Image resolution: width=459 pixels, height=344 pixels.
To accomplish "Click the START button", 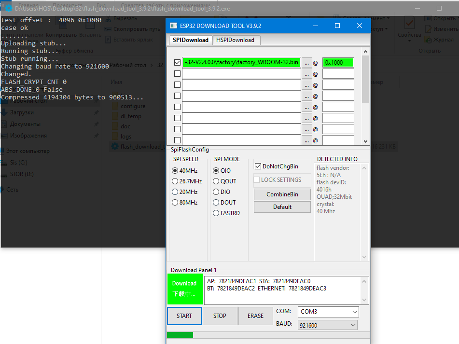I will tap(184, 316).
